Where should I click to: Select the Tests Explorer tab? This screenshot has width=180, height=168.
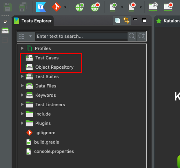pos(33,21)
